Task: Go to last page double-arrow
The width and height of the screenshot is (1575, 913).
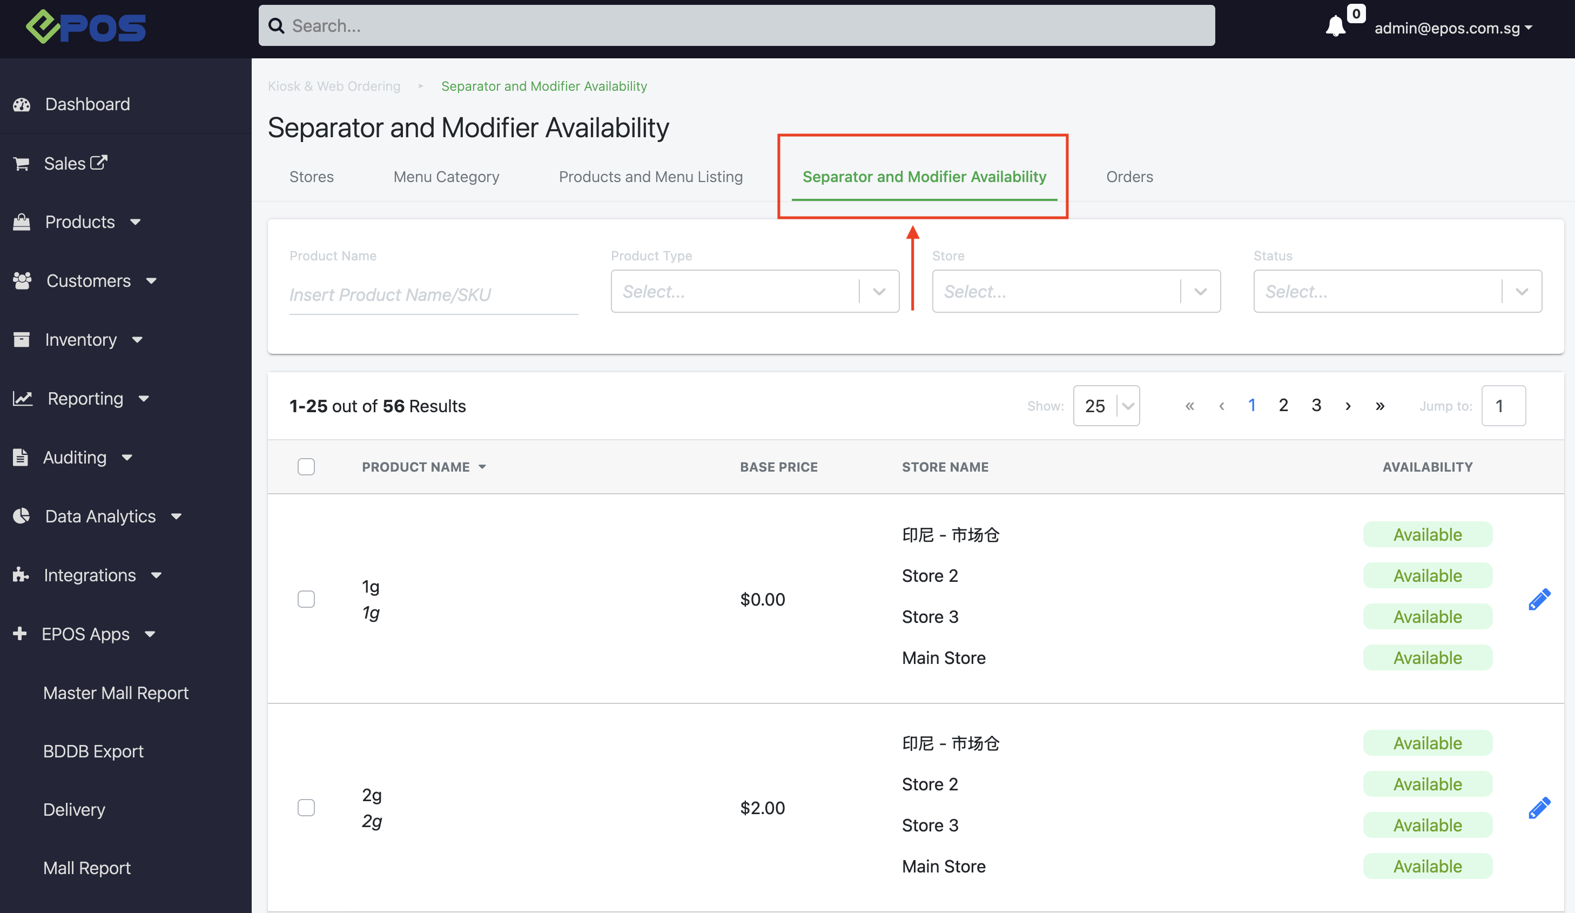Action: [1380, 406]
